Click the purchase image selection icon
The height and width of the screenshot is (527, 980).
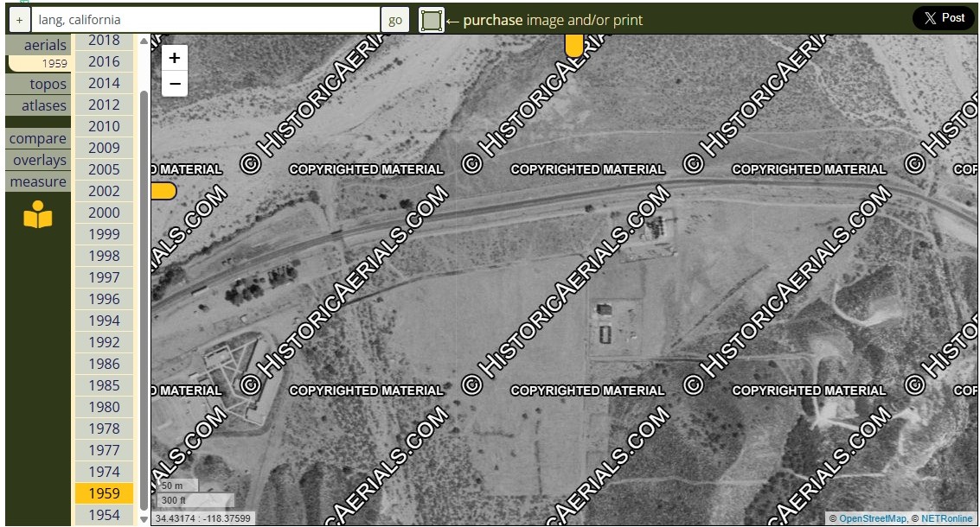tap(431, 20)
